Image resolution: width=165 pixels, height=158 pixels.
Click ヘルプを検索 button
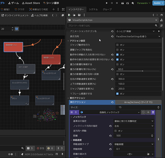click(x=39, y=15)
